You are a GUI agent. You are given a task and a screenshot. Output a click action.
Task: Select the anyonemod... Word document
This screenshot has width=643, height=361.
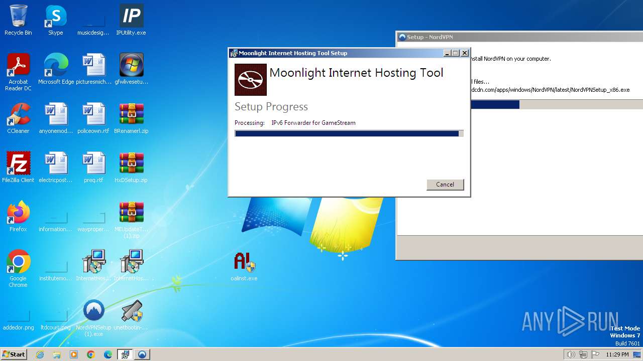click(56, 118)
